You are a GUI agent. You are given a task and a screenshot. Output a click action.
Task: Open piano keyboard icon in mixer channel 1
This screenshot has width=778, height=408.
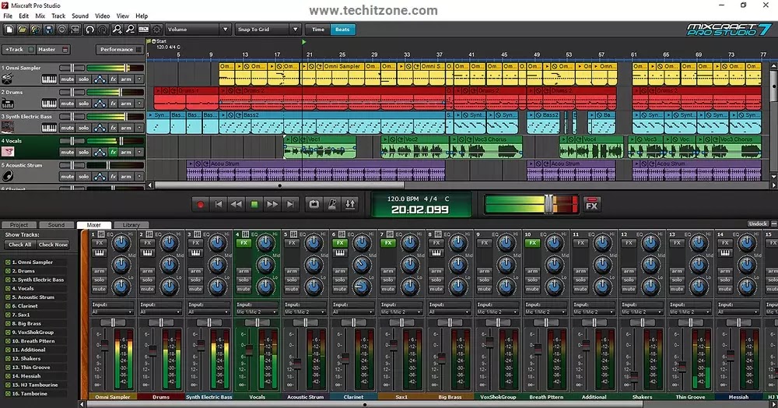pyautogui.click(x=100, y=253)
